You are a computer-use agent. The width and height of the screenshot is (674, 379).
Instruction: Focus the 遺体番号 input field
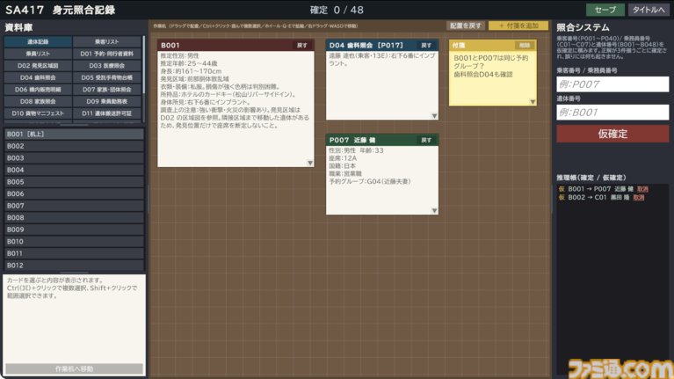click(612, 113)
